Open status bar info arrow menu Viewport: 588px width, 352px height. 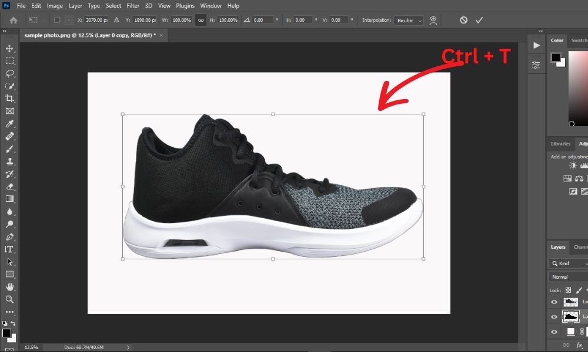point(128,347)
